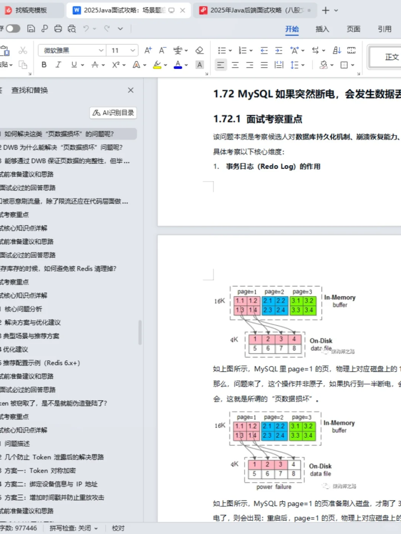Close the 2025Java面试攻略 document tab
401x534 pixels.
pyautogui.click(x=183, y=10)
